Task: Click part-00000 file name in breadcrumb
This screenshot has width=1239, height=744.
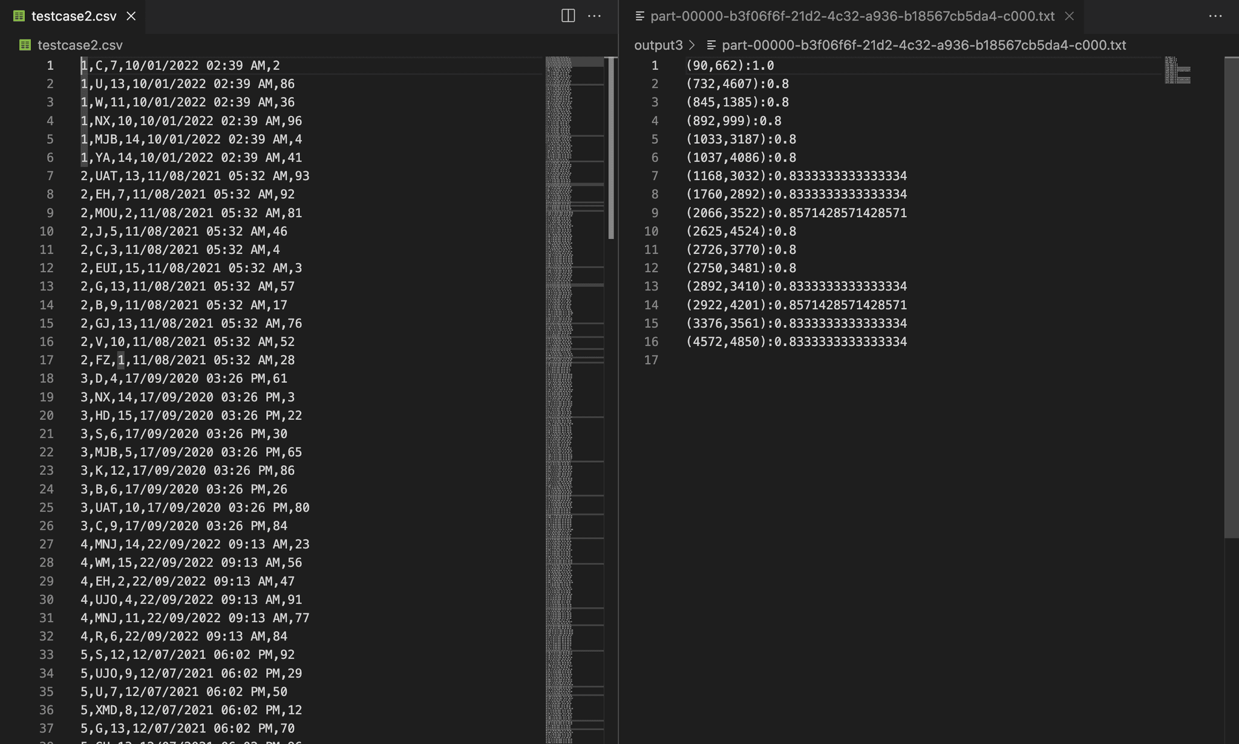Action: tap(924, 45)
